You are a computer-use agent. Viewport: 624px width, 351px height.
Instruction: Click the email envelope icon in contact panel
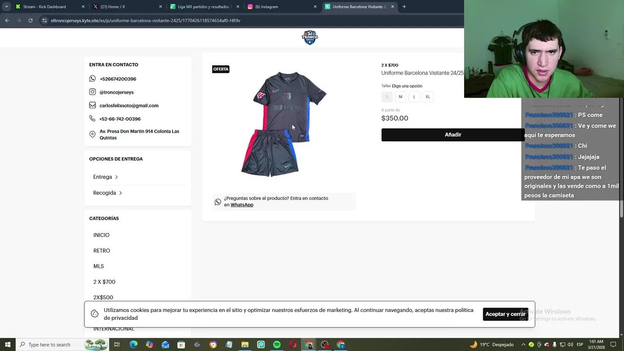point(93,105)
